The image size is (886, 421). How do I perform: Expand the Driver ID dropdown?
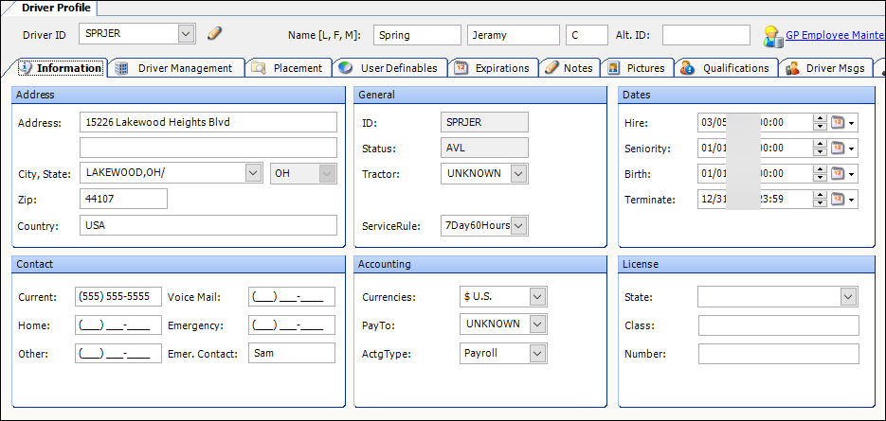click(x=186, y=34)
